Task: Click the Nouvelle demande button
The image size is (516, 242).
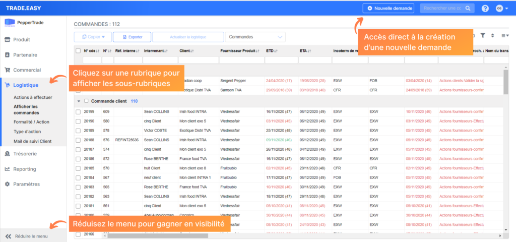Action: (x=389, y=8)
